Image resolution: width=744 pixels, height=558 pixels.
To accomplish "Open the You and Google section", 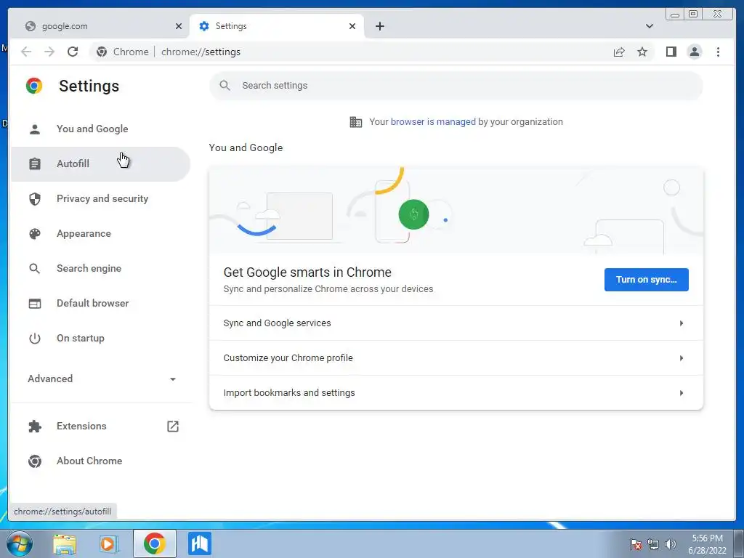I will click(x=101, y=129).
